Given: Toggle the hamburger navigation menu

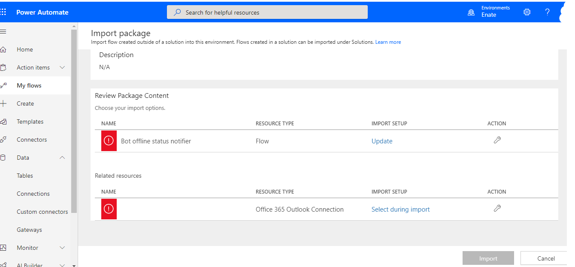Looking at the screenshot, I should click(x=3, y=32).
